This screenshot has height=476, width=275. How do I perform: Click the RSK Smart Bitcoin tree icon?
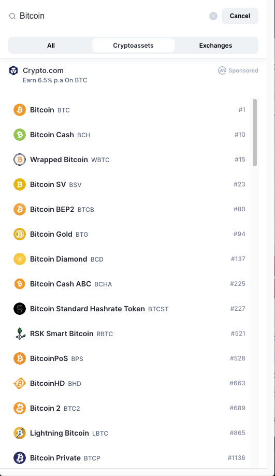point(20,334)
